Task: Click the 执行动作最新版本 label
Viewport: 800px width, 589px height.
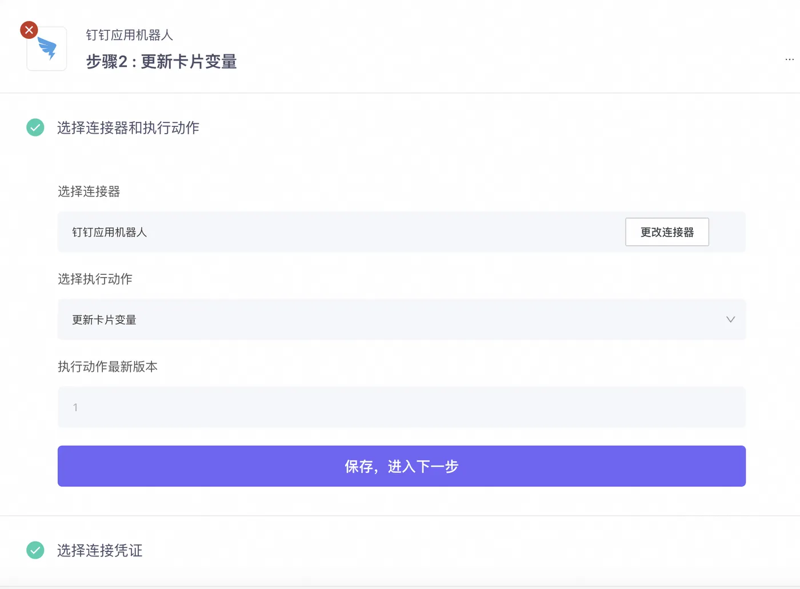Action: click(x=107, y=367)
